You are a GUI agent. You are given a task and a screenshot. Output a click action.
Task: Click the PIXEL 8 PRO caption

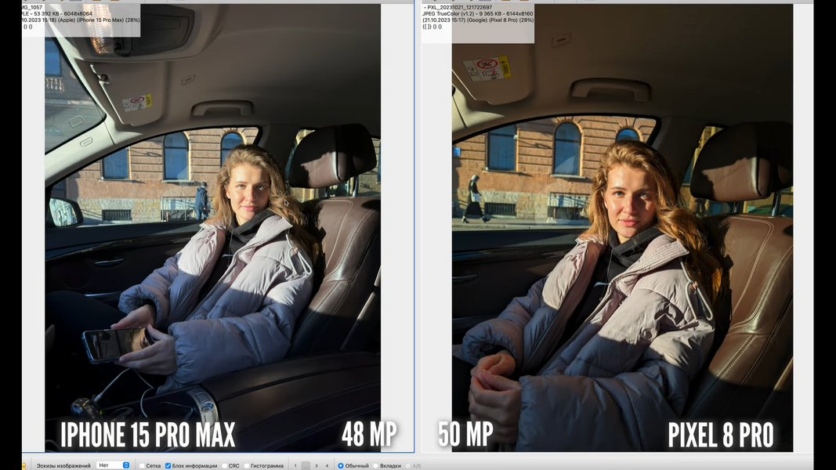coord(720,435)
